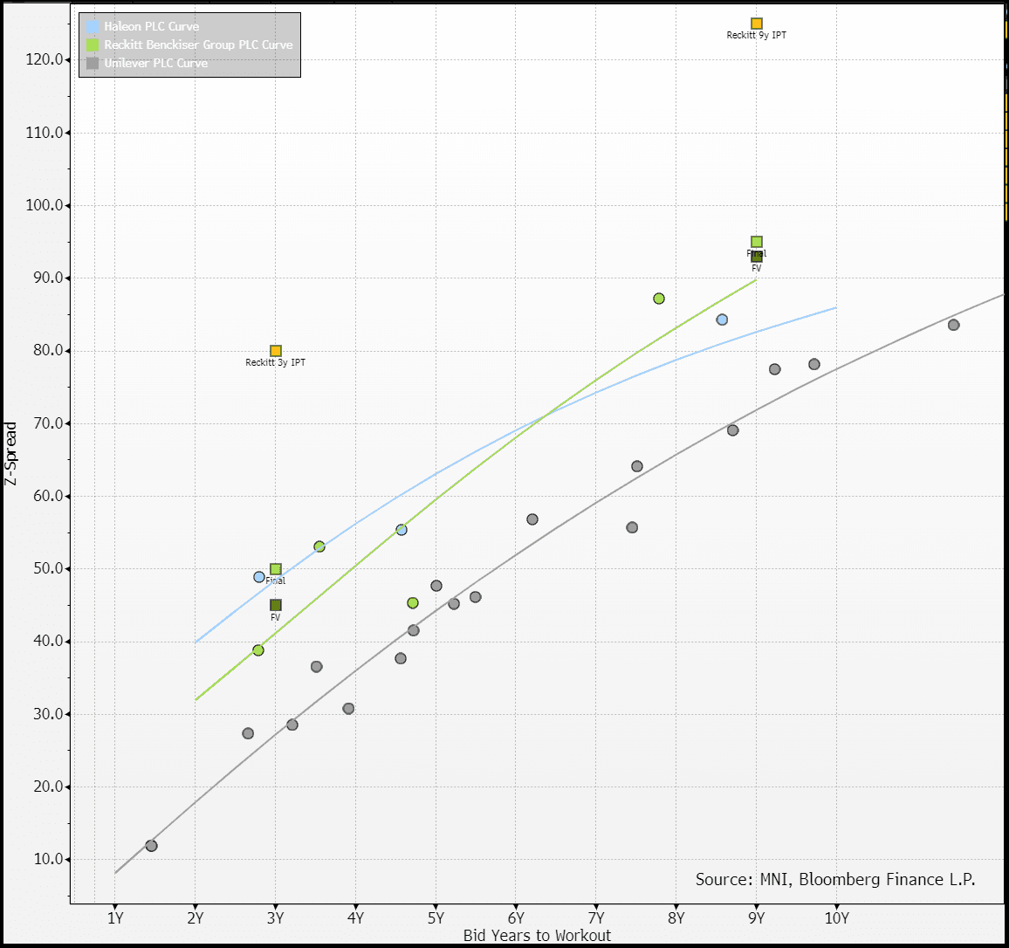Select the grey Unilever dot just above 6Y
The image size is (1009, 948).
[x=532, y=519]
